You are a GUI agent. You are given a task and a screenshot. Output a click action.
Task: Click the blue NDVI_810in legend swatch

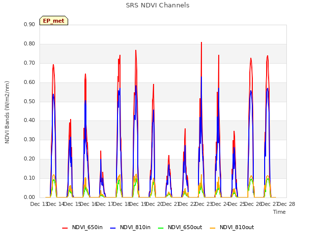(x=113, y=228)
